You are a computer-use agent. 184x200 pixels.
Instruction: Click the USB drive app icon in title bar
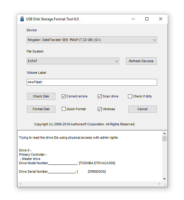click(22, 19)
